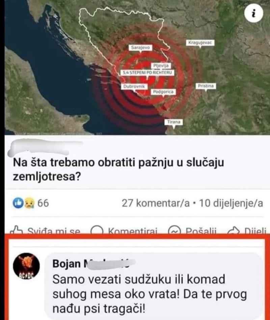Click the Sarajevo map label

pos(140,48)
